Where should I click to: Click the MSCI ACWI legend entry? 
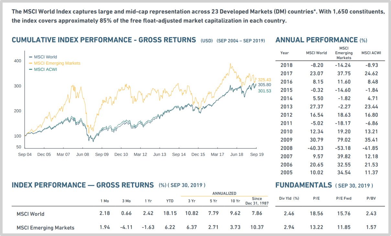click(45, 69)
